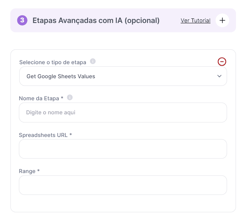Select the Range input field

(x=123, y=185)
